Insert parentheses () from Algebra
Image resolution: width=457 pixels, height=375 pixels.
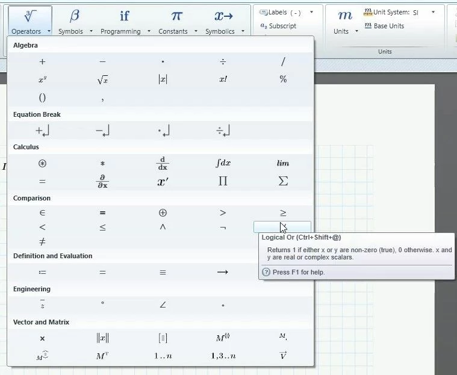(x=42, y=98)
